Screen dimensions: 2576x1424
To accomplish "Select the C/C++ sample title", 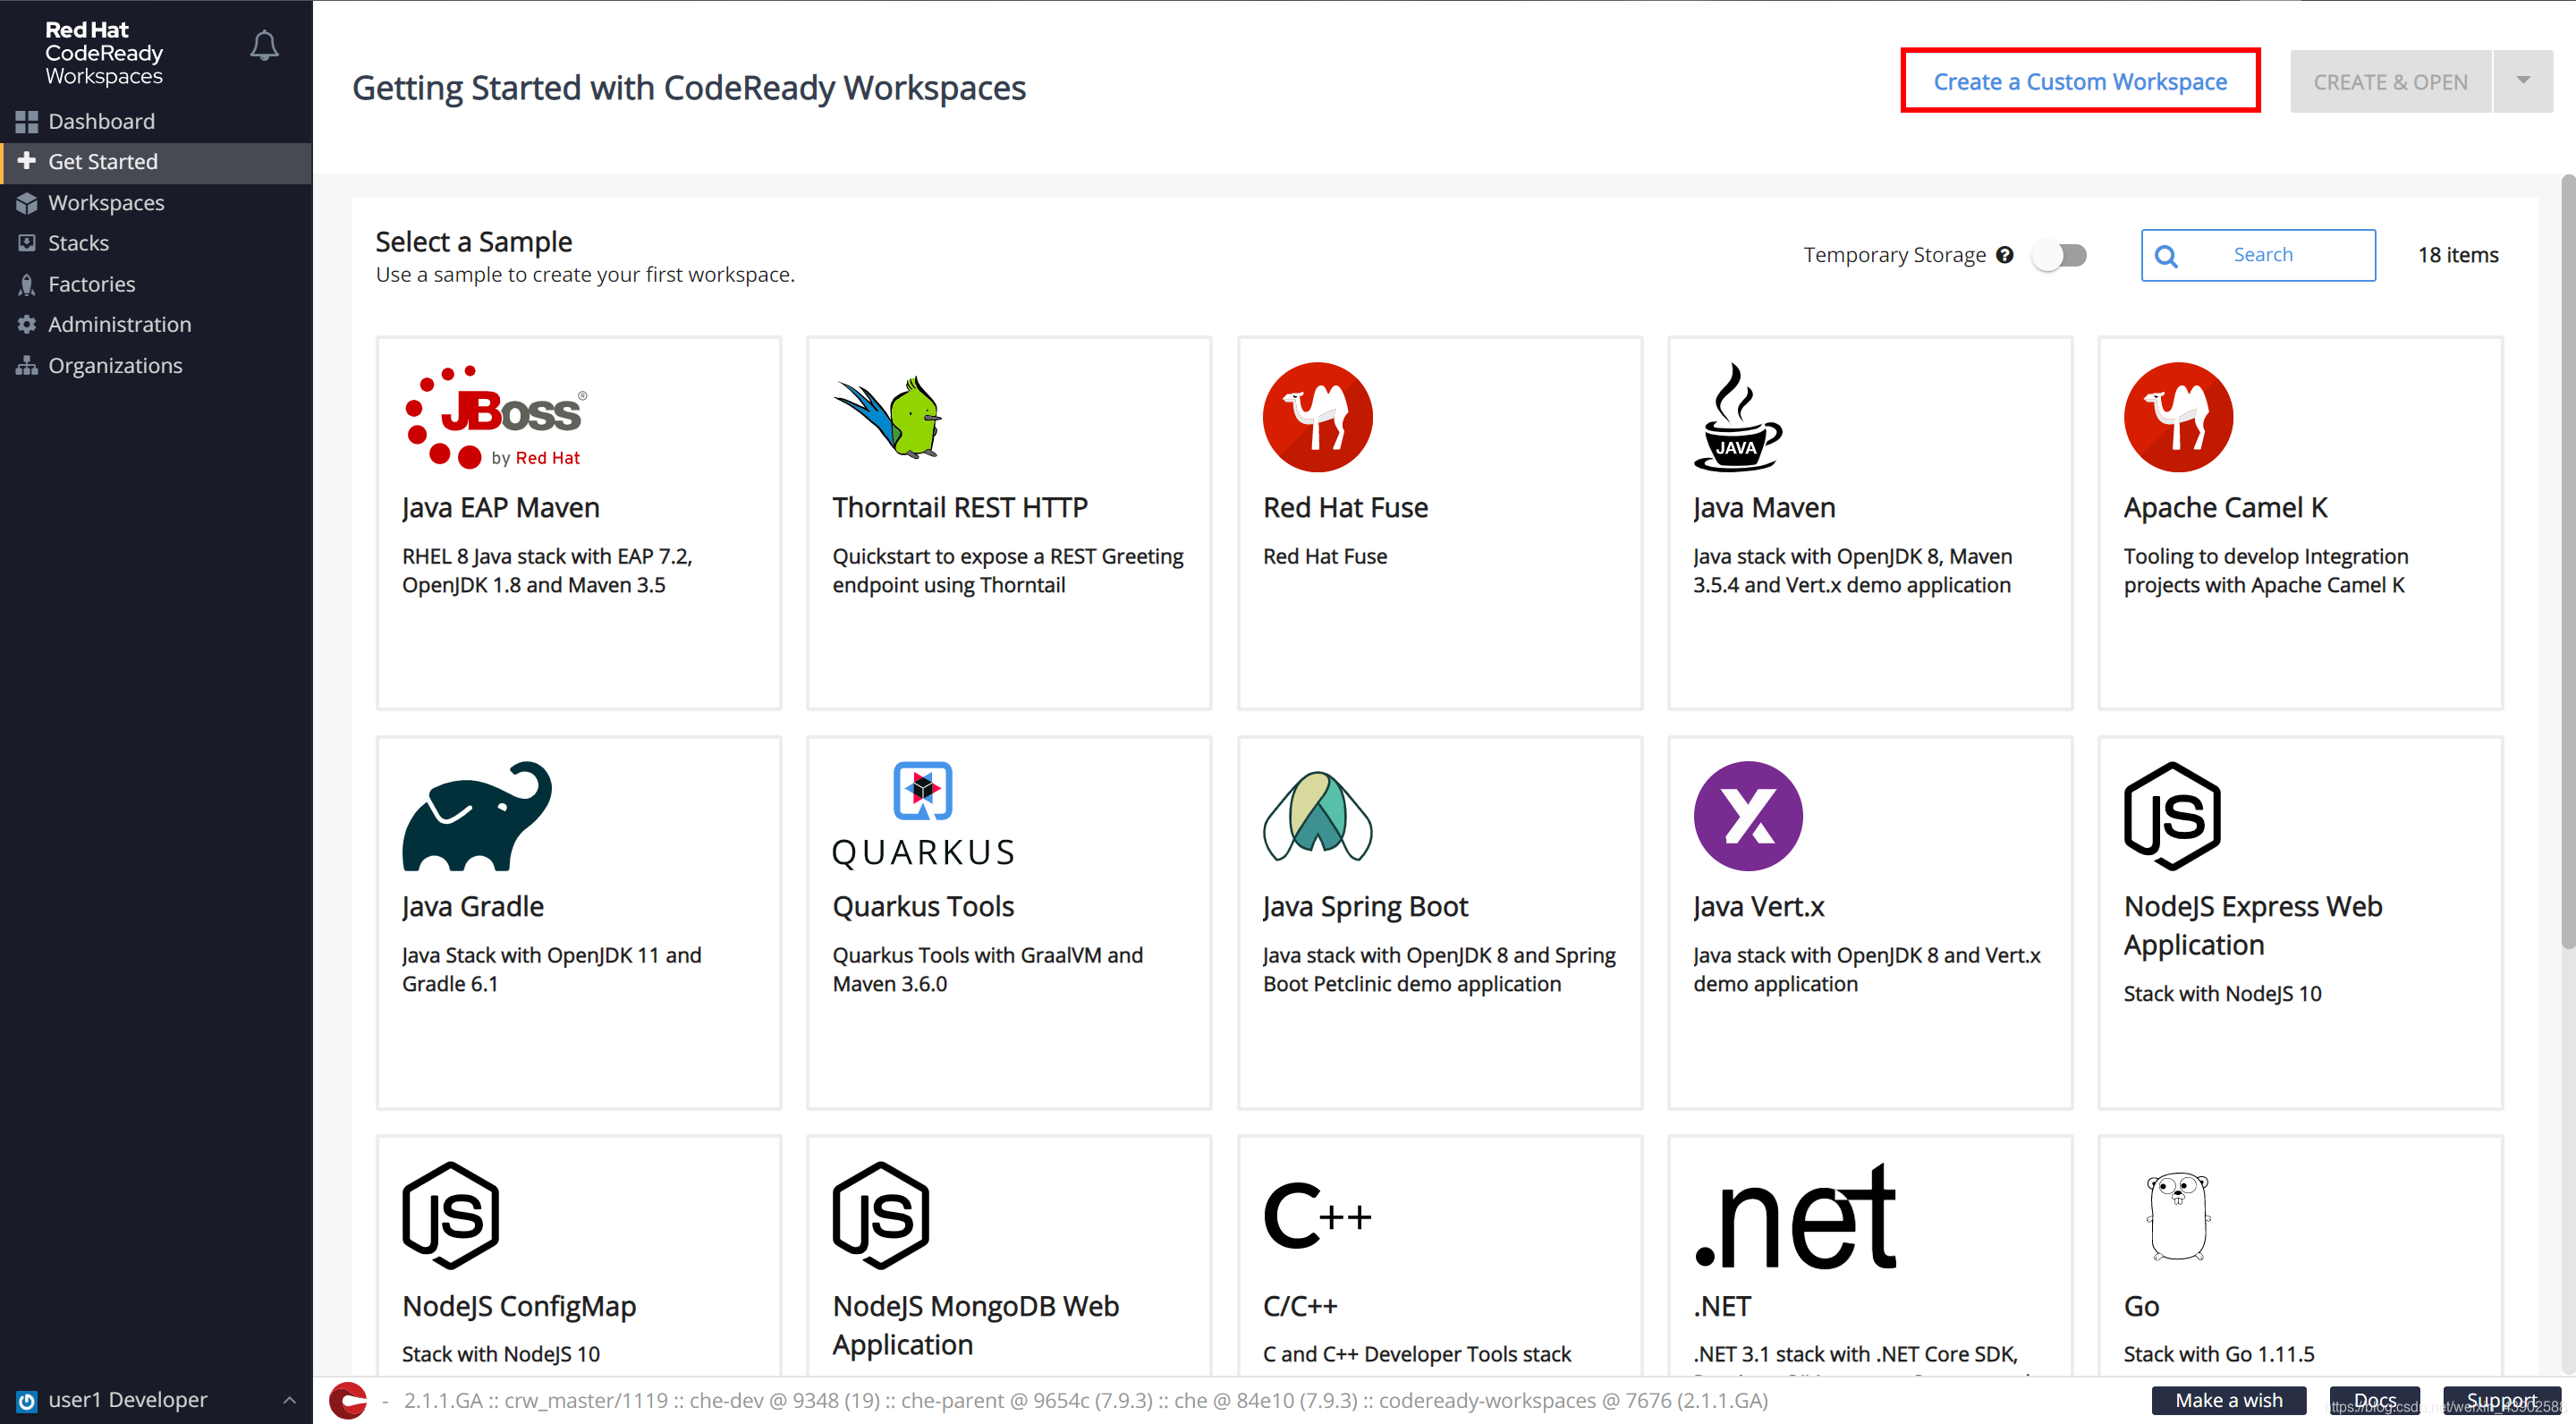I will pyautogui.click(x=1300, y=1306).
